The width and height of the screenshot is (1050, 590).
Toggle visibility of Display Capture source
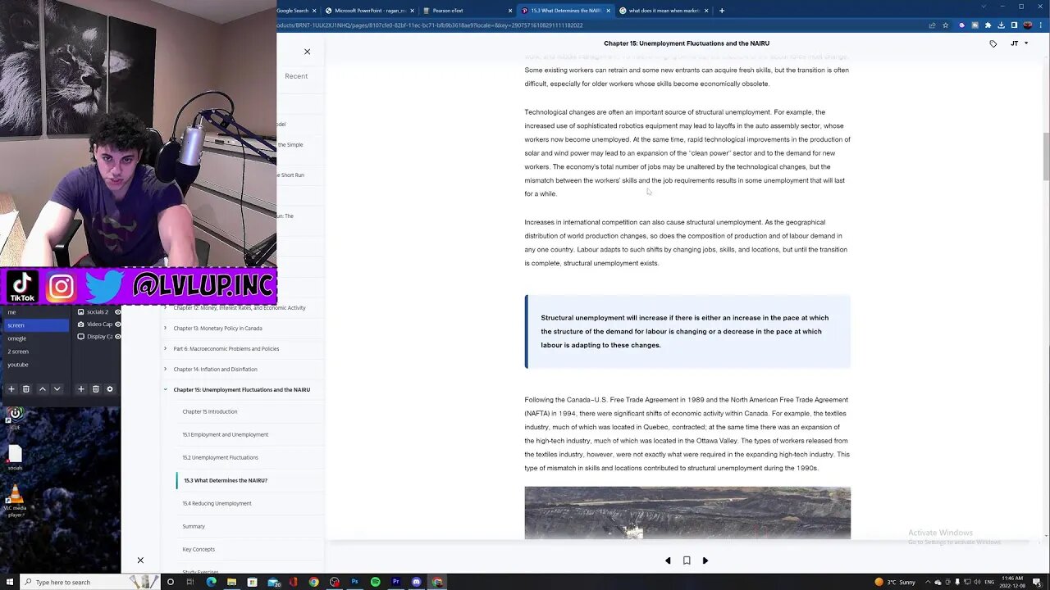point(117,337)
